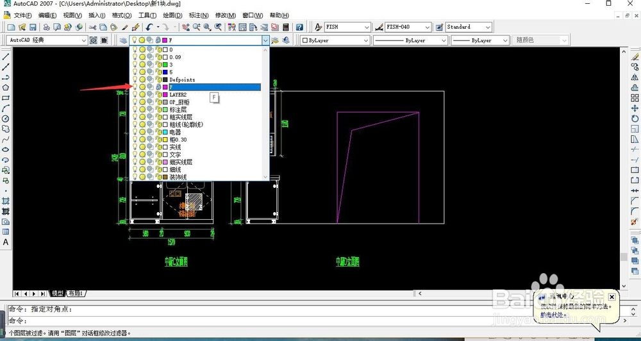The width and height of the screenshot is (641, 341).
Task: Select the Polygon draw tool
Action: click(6, 88)
